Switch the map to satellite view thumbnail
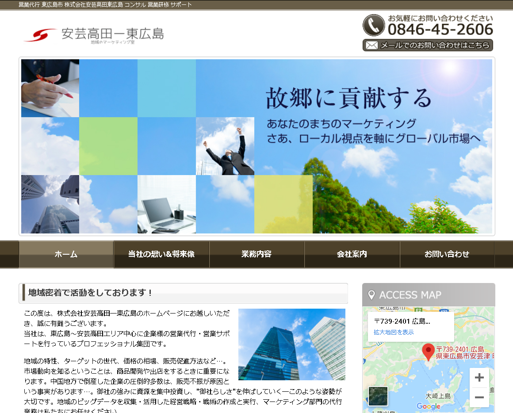The height and width of the screenshot is (413, 513). (x=378, y=396)
